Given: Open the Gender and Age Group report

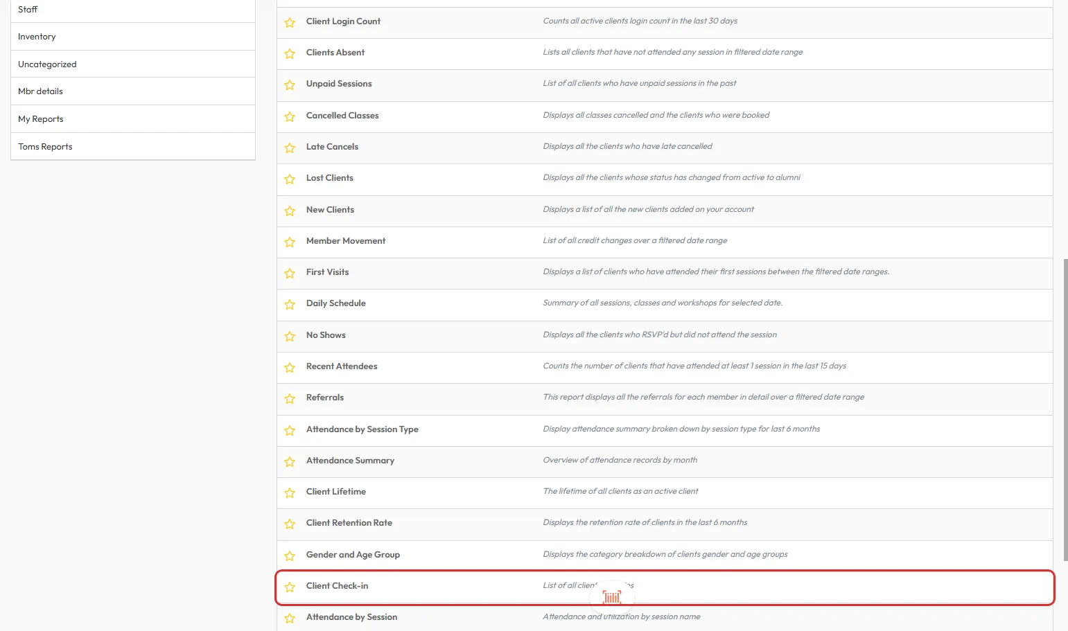Looking at the screenshot, I should pyautogui.click(x=353, y=555).
